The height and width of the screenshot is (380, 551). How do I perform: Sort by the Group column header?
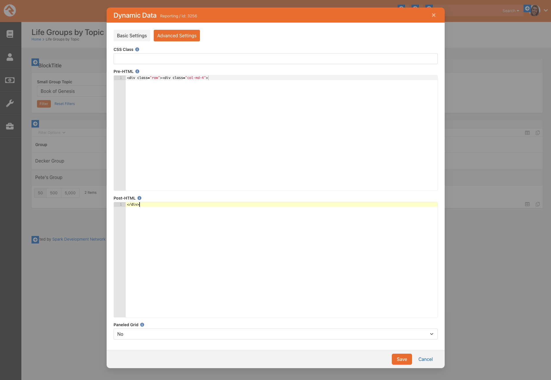coord(41,145)
